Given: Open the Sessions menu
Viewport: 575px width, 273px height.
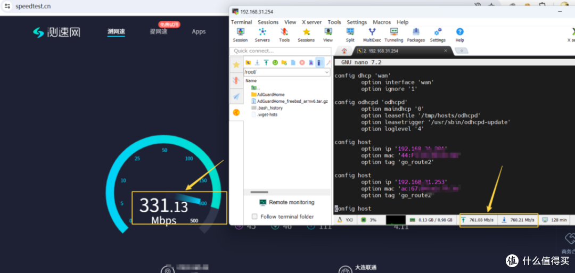Looking at the screenshot, I should pos(268,22).
